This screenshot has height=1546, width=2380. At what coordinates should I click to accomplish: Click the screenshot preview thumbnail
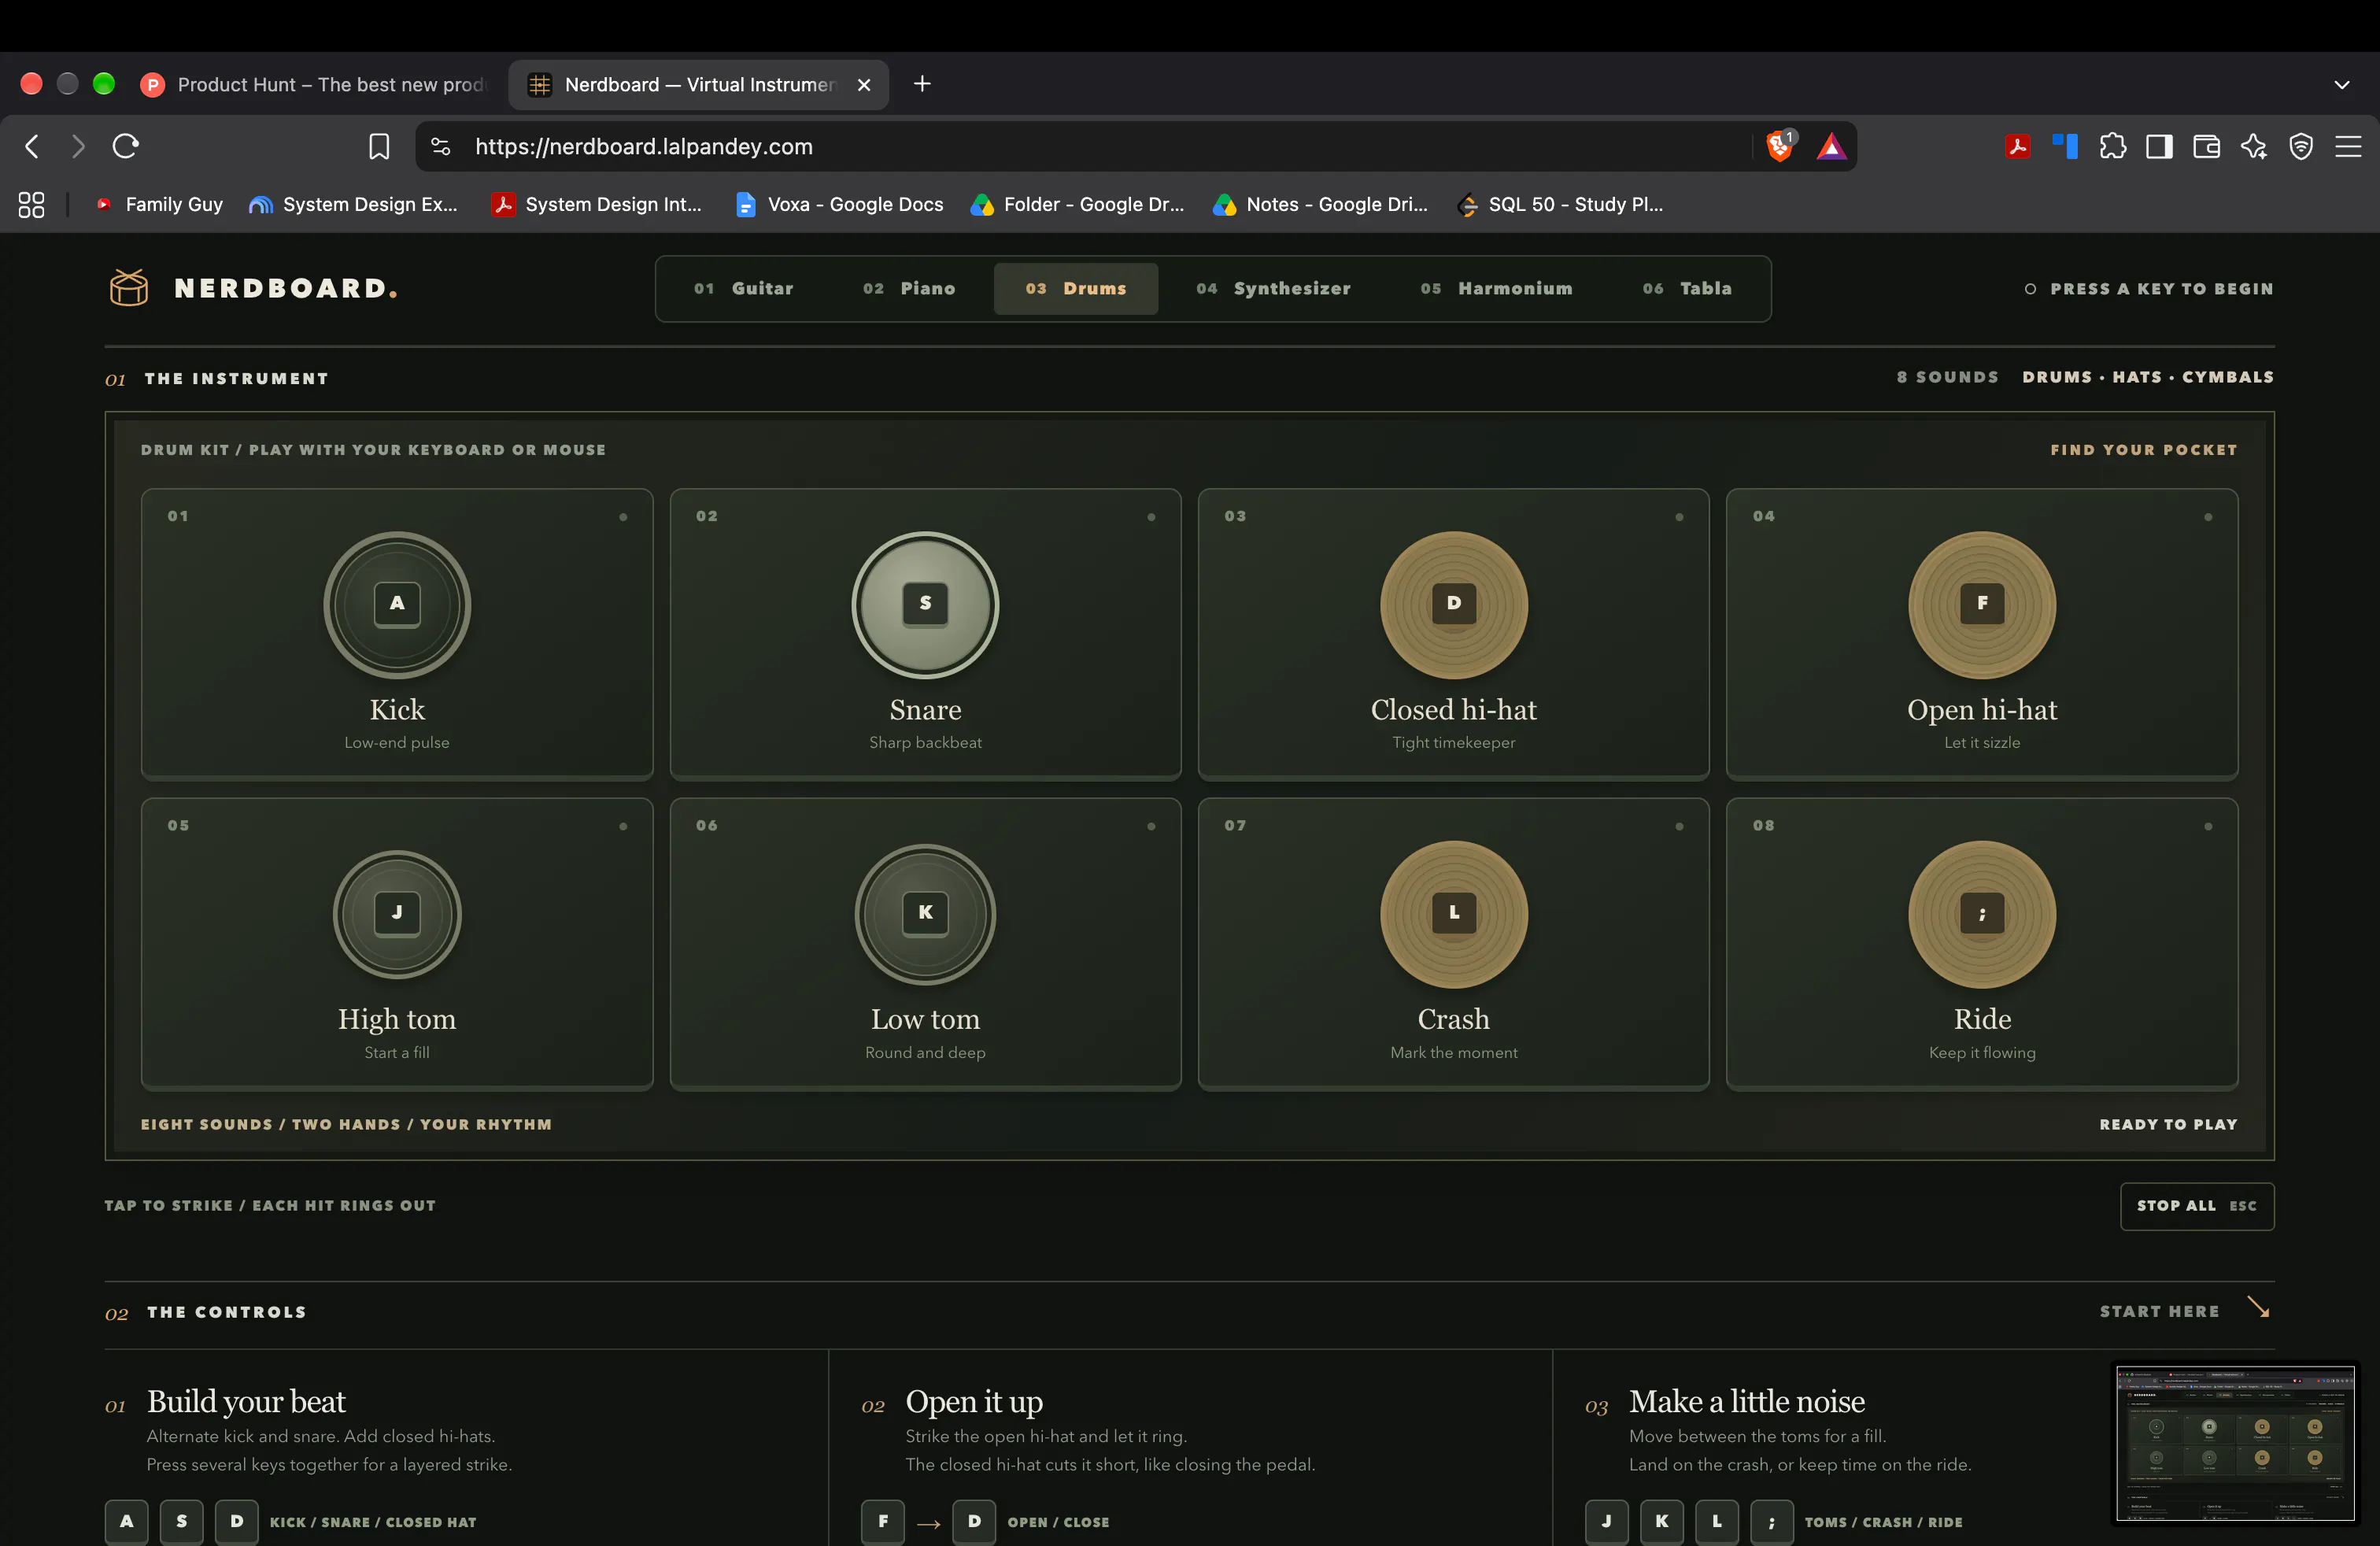click(x=2234, y=1443)
